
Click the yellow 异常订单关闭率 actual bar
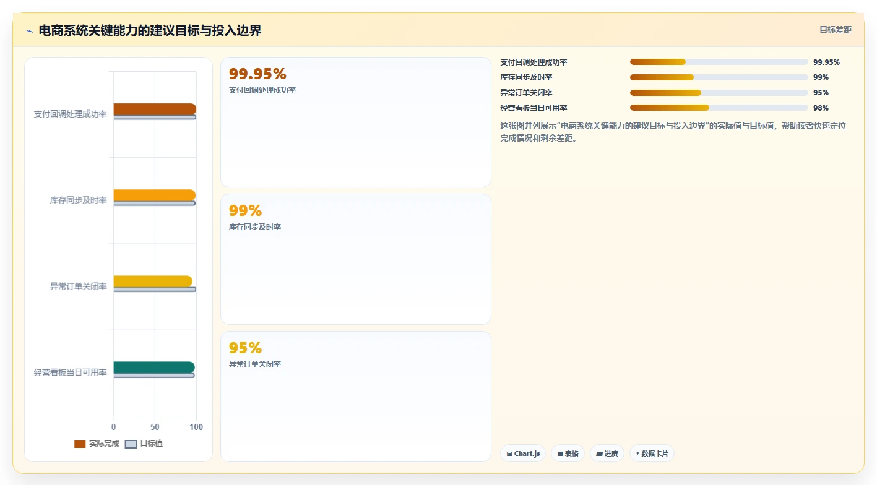pyautogui.click(x=153, y=281)
